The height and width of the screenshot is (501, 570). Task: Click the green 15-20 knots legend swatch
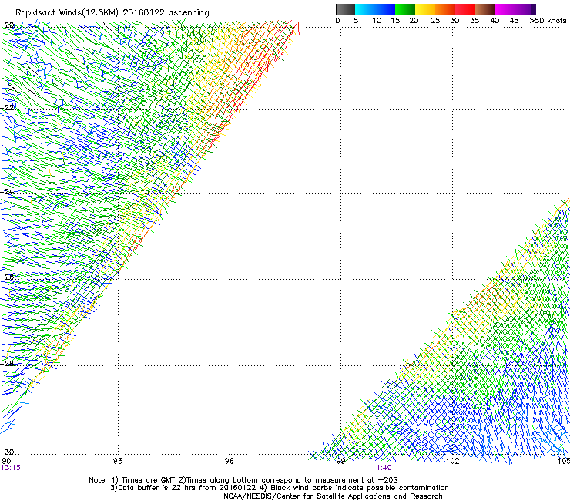(x=405, y=9)
